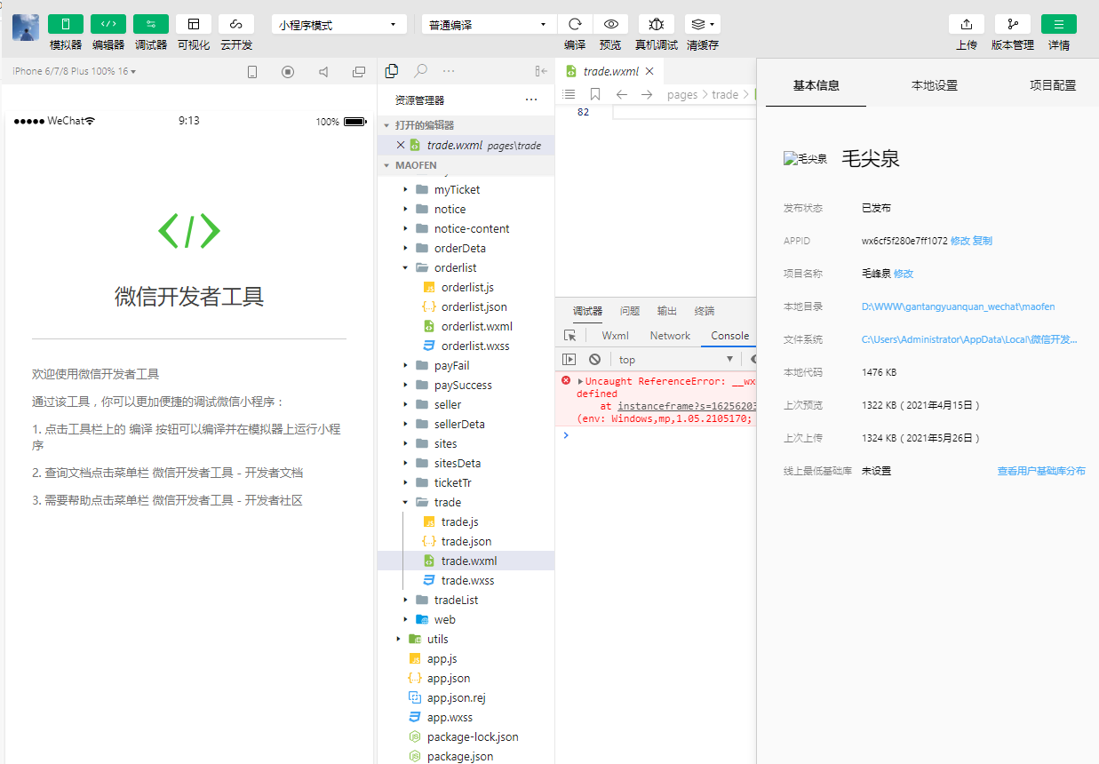This screenshot has width=1099, height=764.
Task: Open the resource manager more options
Action: click(x=531, y=99)
